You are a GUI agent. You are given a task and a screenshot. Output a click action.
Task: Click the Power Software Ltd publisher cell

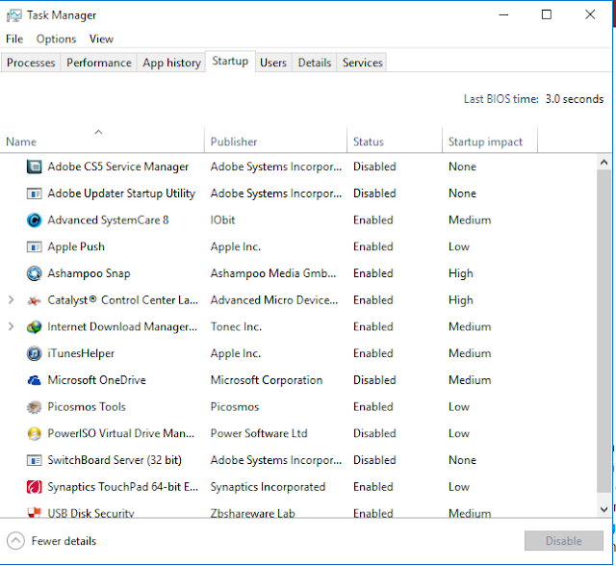tap(259, 433)
